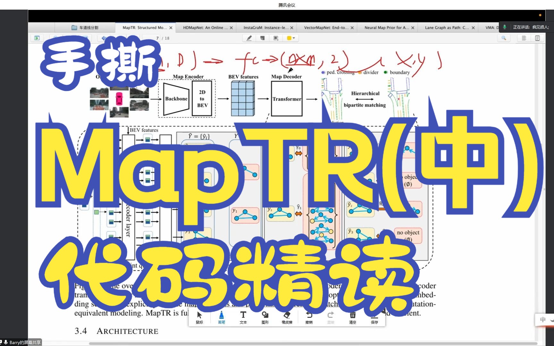Select the 文本 (text) annotation tool
The image size is (554, 346).
pos(243,317)
